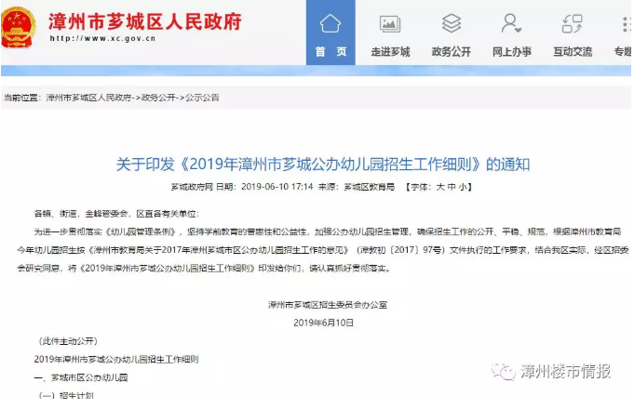Screen dimensions: 634x409
Task: Click the exchange arrows icon above 互动交流
Action: [572, 23]
